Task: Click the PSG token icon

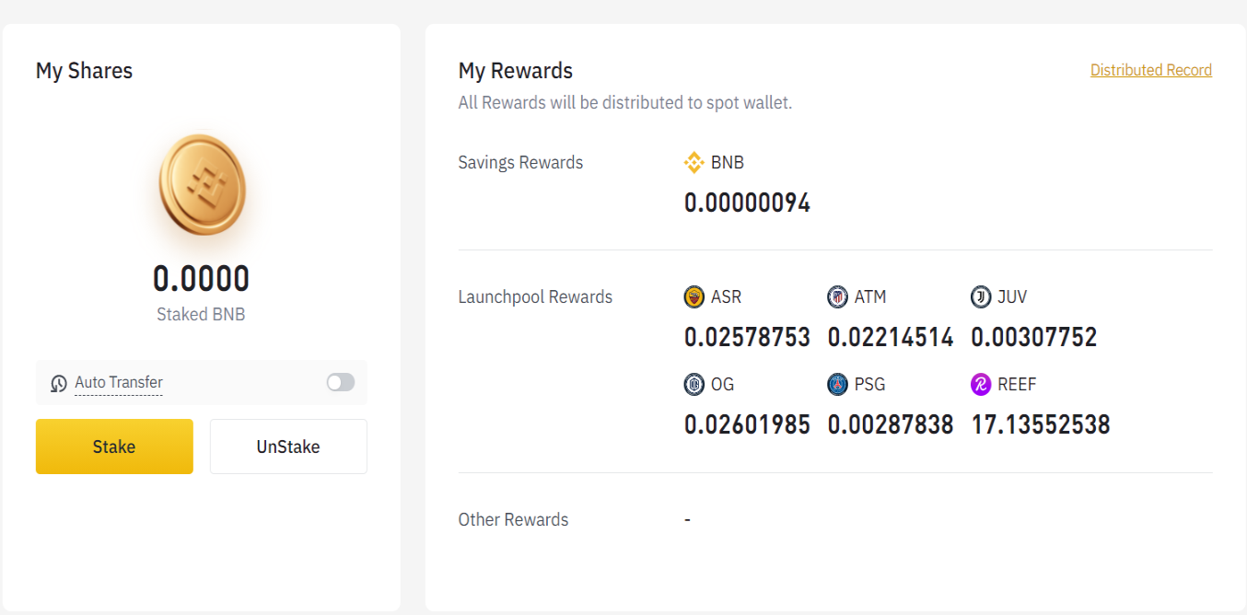Action: 837,384
